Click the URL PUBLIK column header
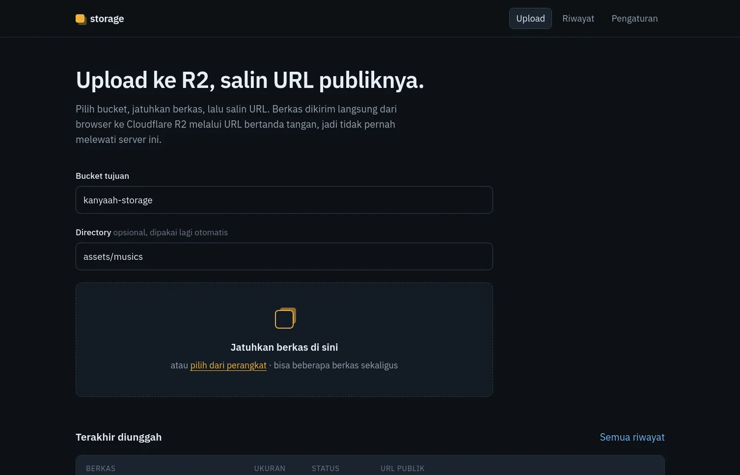 [x=402, y=469]
